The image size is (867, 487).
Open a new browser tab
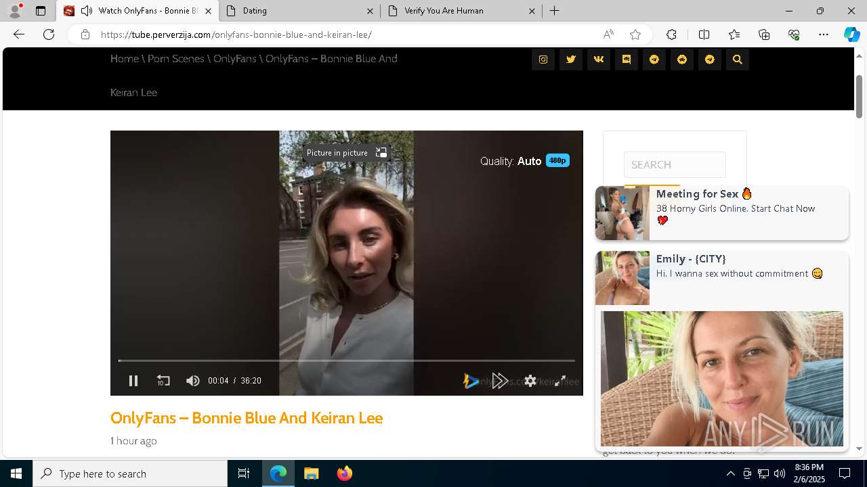(x=555, y=11)
